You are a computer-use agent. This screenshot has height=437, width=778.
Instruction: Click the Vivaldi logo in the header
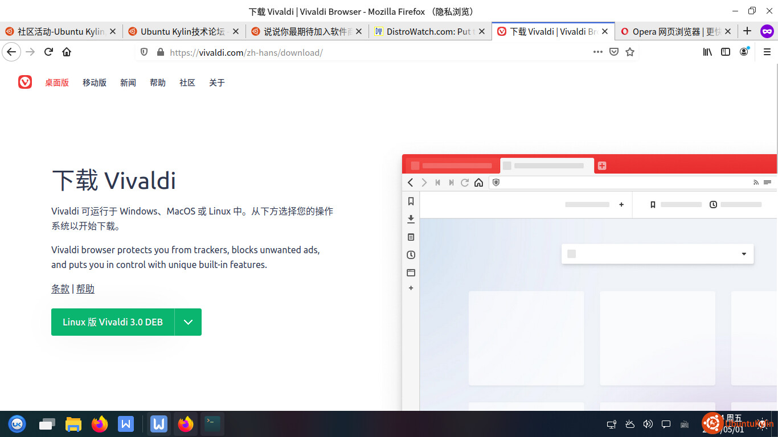coord(25,83)
